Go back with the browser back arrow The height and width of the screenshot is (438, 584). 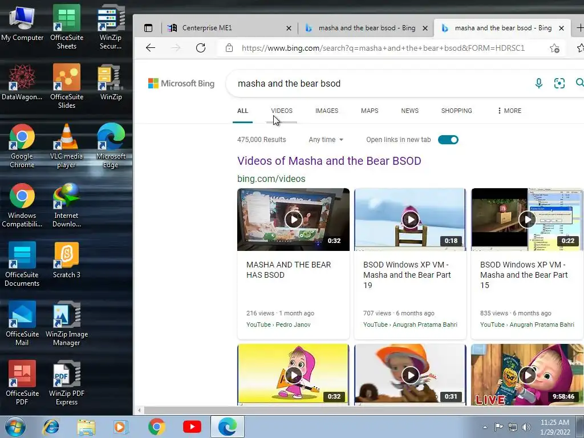[151, 48]
